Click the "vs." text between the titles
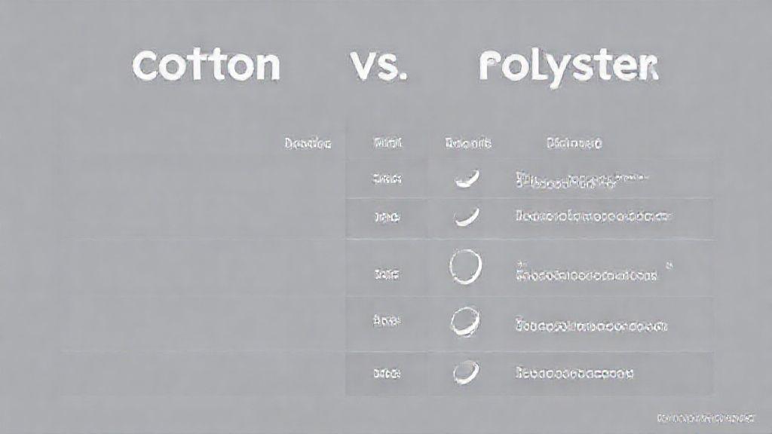This screenshot has height=434, width=772. click(378, 67)
